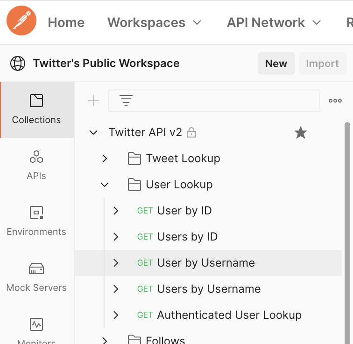Open the APIs sidebar panel
Image resolution: width=353 pixels, height=344 pixels.
(36, 165)
